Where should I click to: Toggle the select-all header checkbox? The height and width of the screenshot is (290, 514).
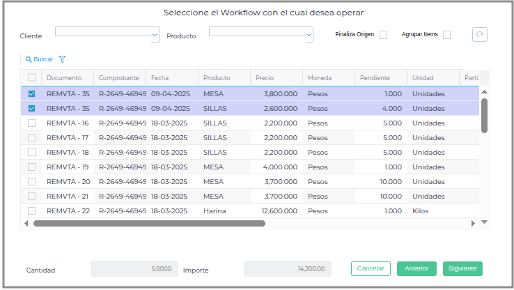31,77
